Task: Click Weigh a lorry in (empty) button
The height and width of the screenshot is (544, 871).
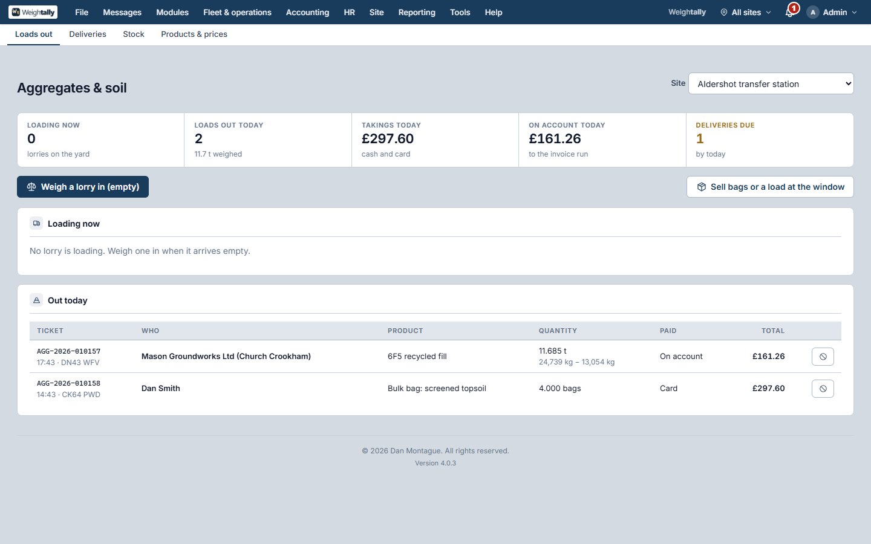Action: 83,187
